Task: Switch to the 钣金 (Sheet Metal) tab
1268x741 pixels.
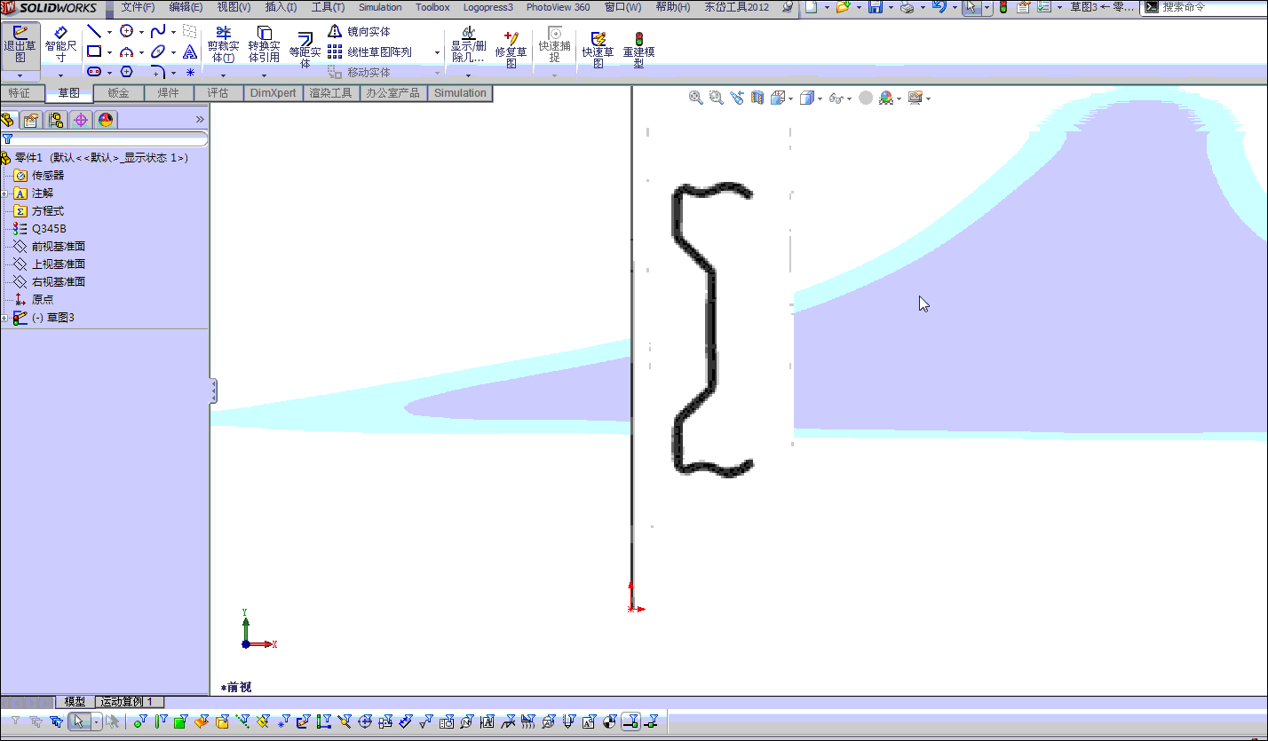Action: point(118,93)
